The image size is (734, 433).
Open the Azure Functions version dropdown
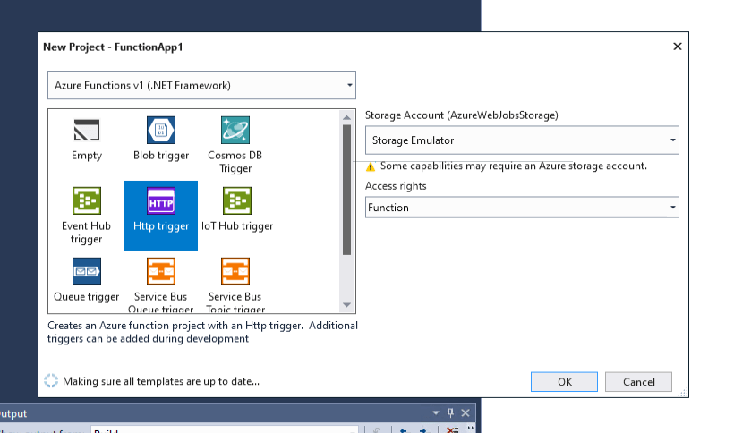click(x=201, y=85)
